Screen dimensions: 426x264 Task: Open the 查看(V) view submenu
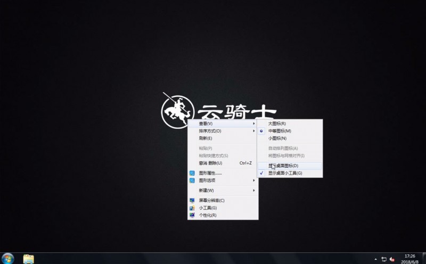coord(223,123)
